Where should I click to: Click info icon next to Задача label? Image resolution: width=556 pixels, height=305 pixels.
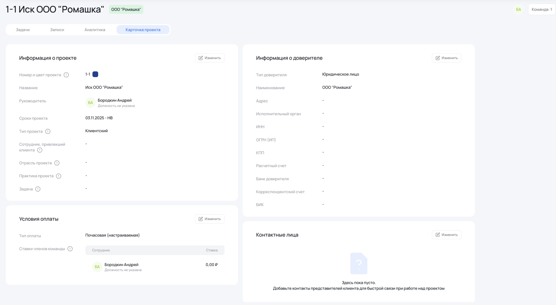38,189
